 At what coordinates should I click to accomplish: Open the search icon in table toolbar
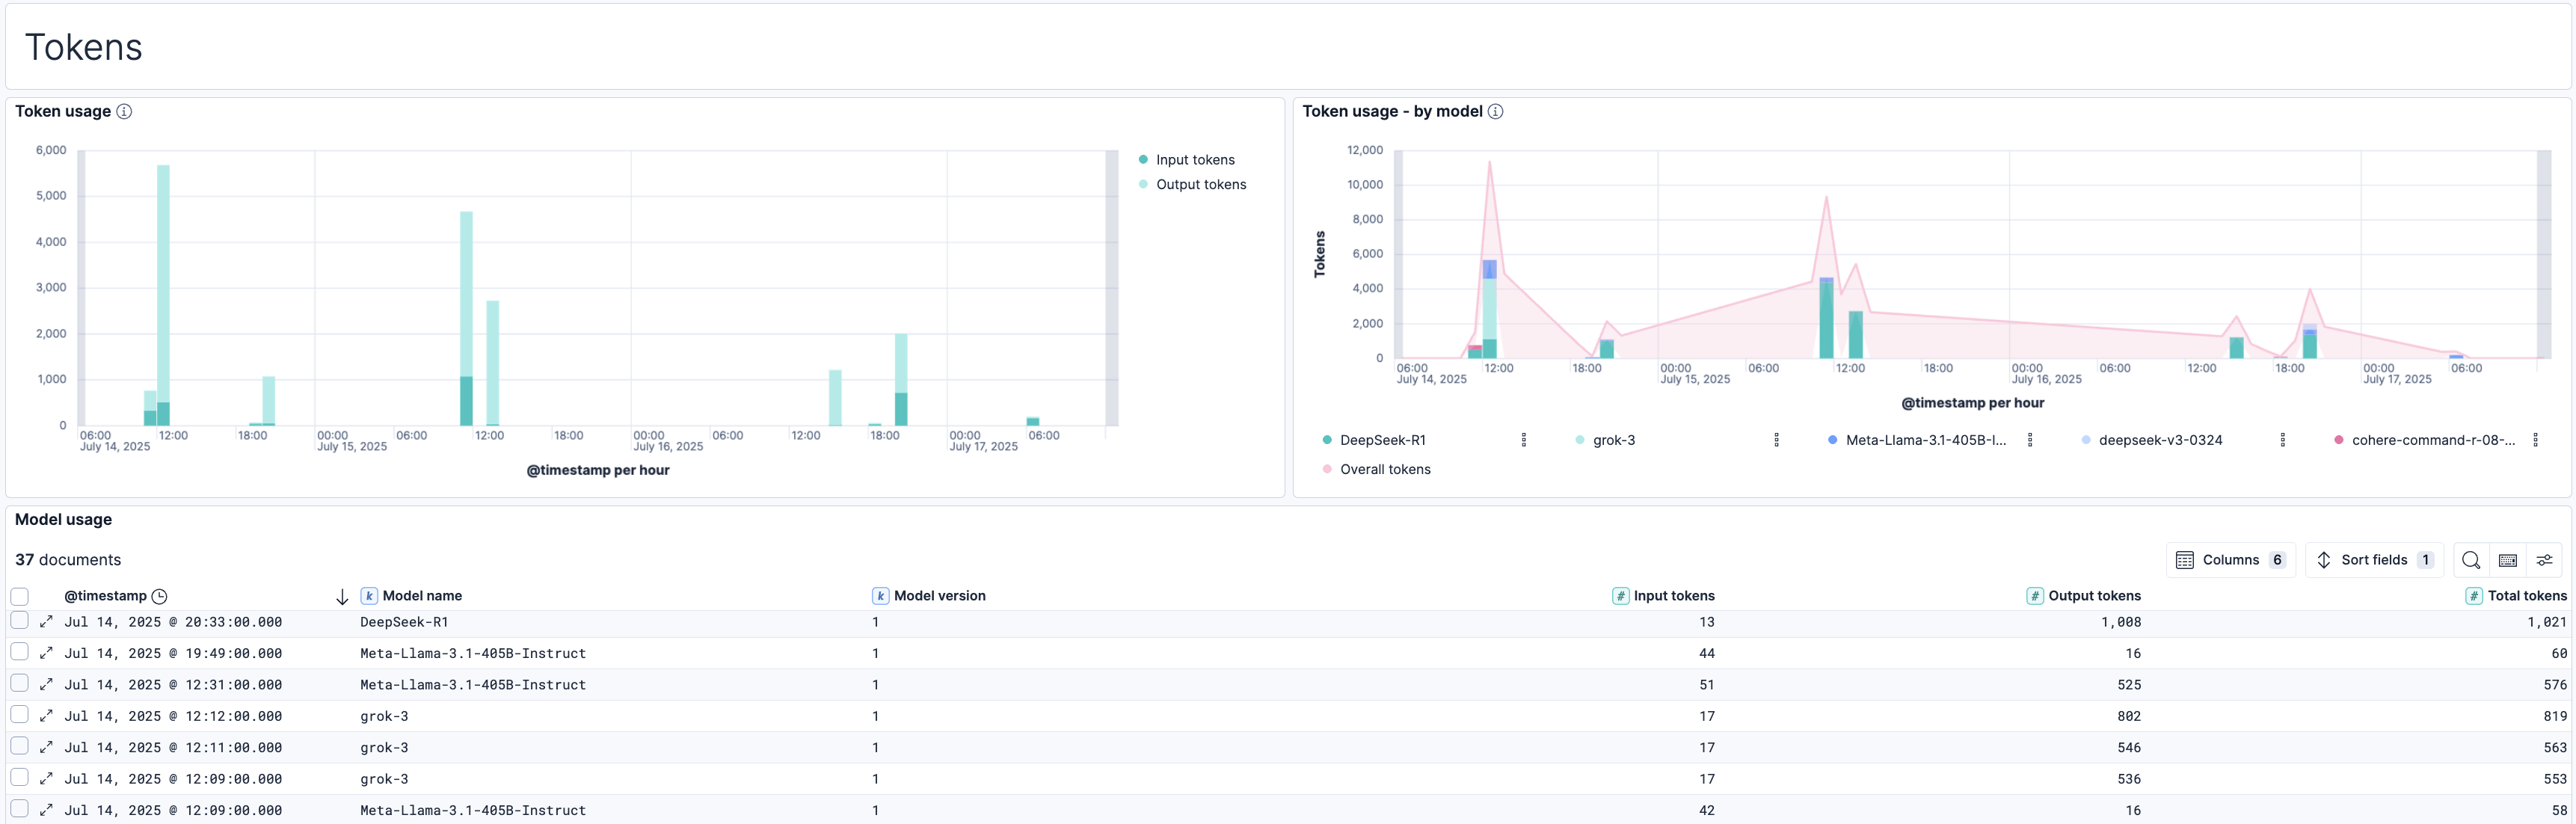click(x=2470, y=560)
